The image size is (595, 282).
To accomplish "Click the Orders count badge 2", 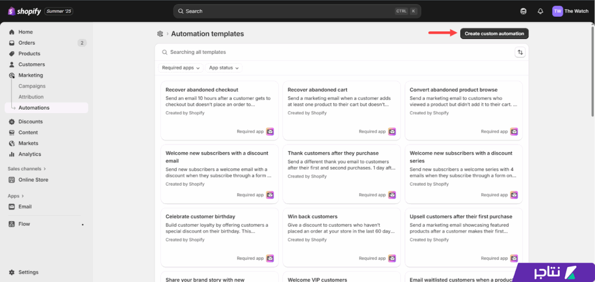I will tap(82, 43).
